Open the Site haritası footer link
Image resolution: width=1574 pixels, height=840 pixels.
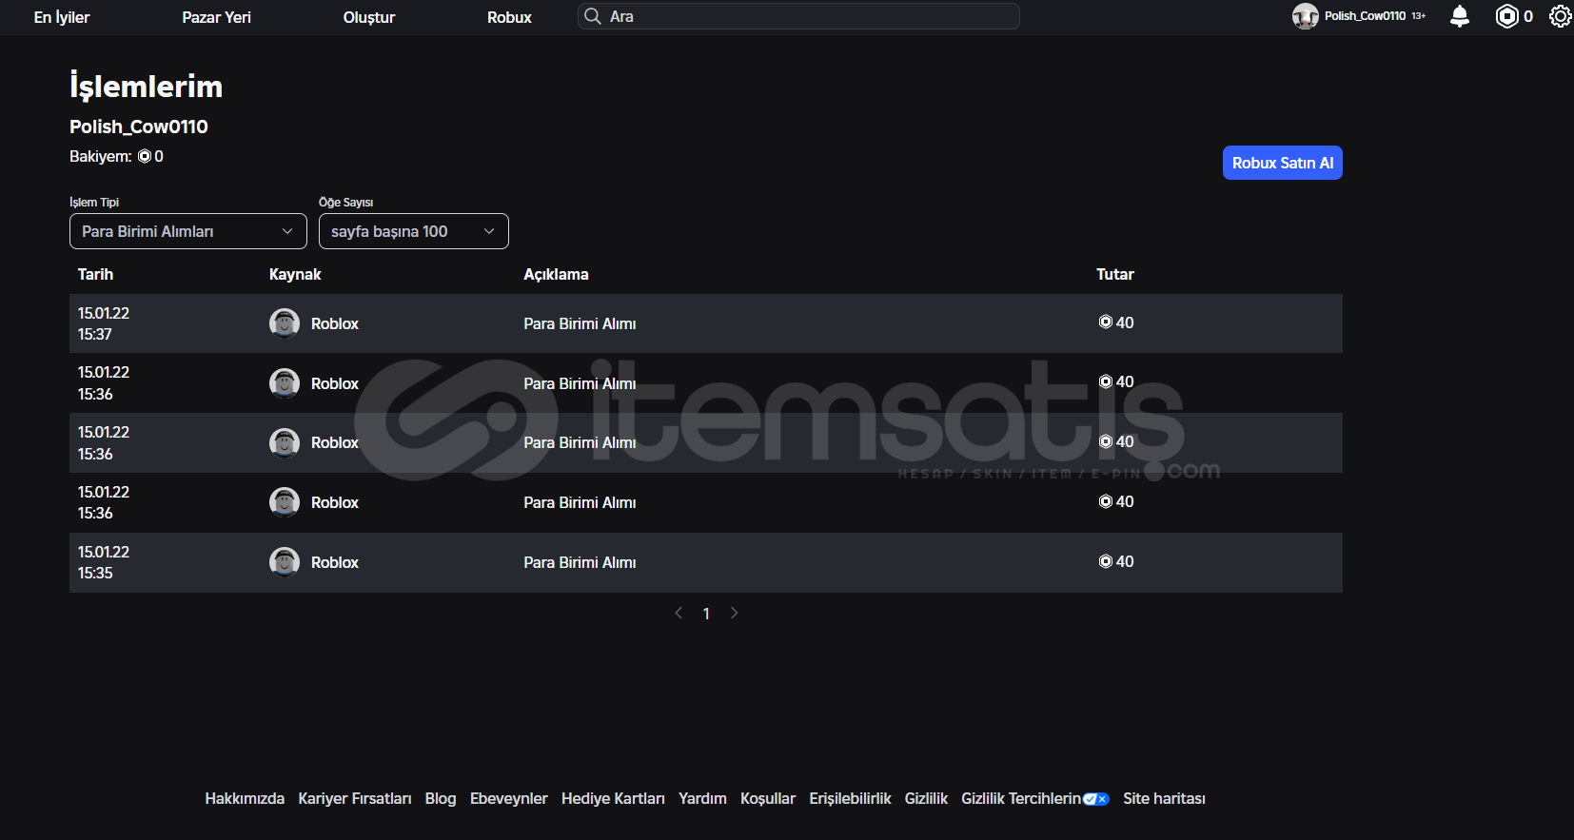(x=1164, y=799)
